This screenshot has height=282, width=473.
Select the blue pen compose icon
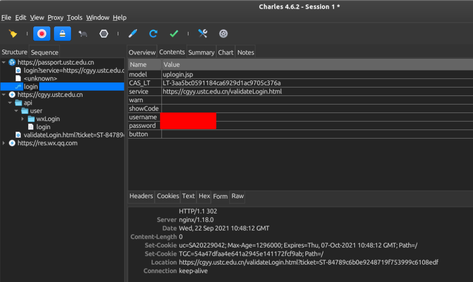133,34
